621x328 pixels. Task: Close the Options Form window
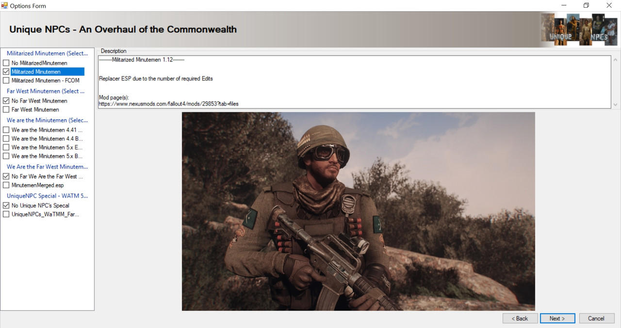point(609,6)
